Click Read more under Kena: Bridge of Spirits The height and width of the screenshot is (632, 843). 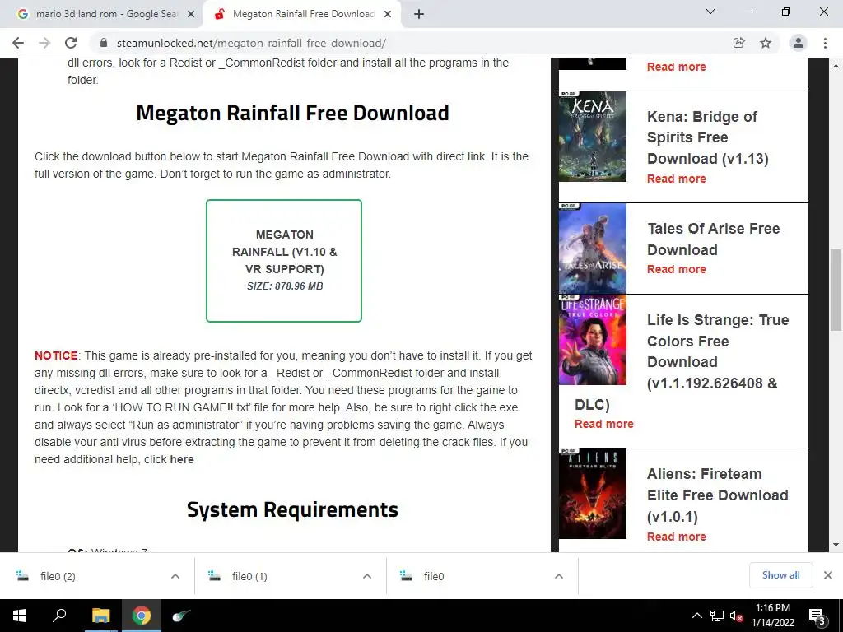[677, 179]
